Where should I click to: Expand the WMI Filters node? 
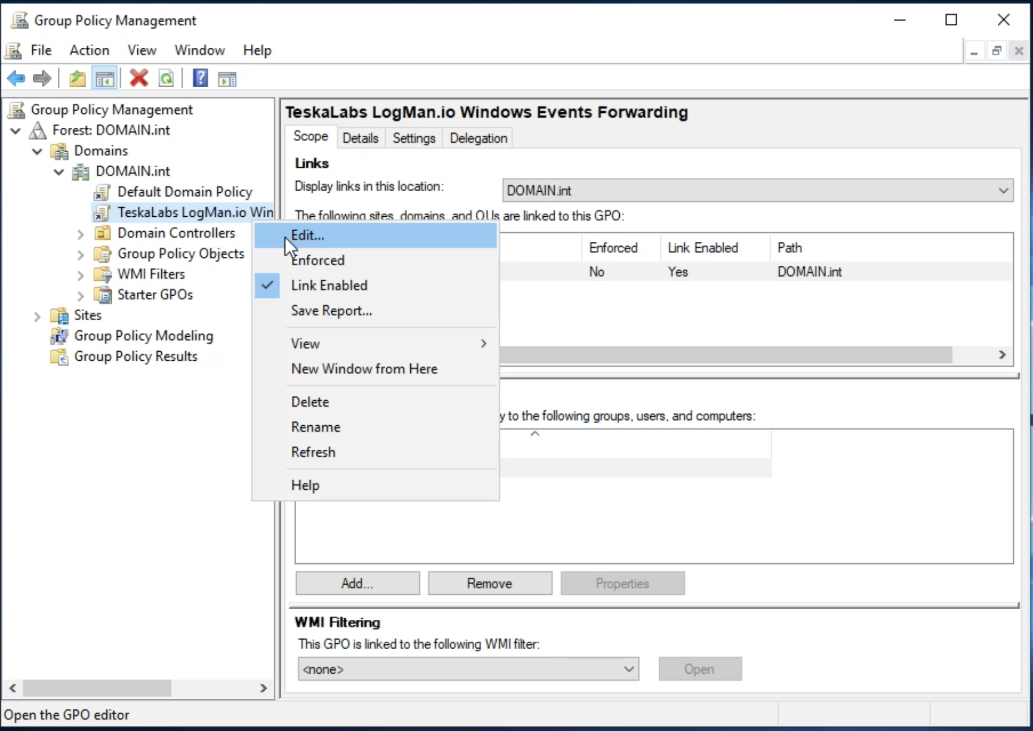point(81,275)
